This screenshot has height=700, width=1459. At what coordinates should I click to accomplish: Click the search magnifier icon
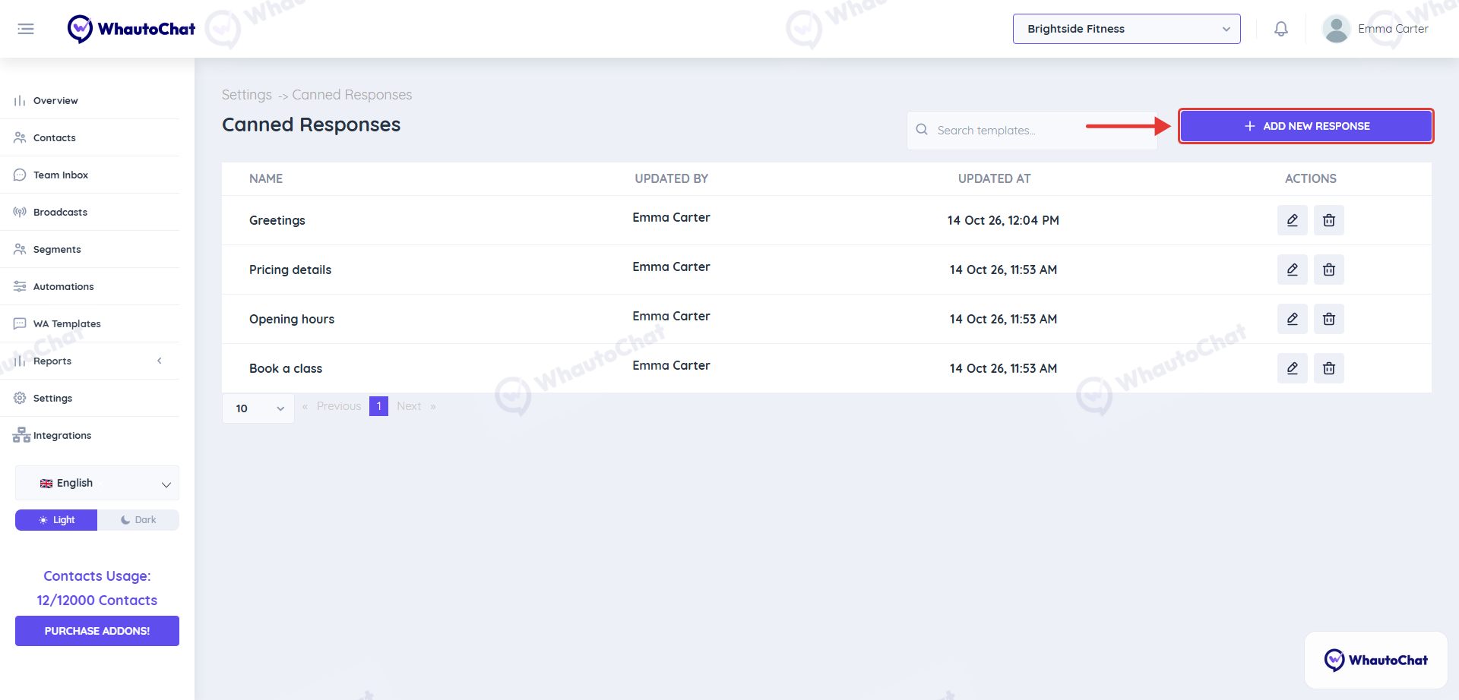coord(922,130)
